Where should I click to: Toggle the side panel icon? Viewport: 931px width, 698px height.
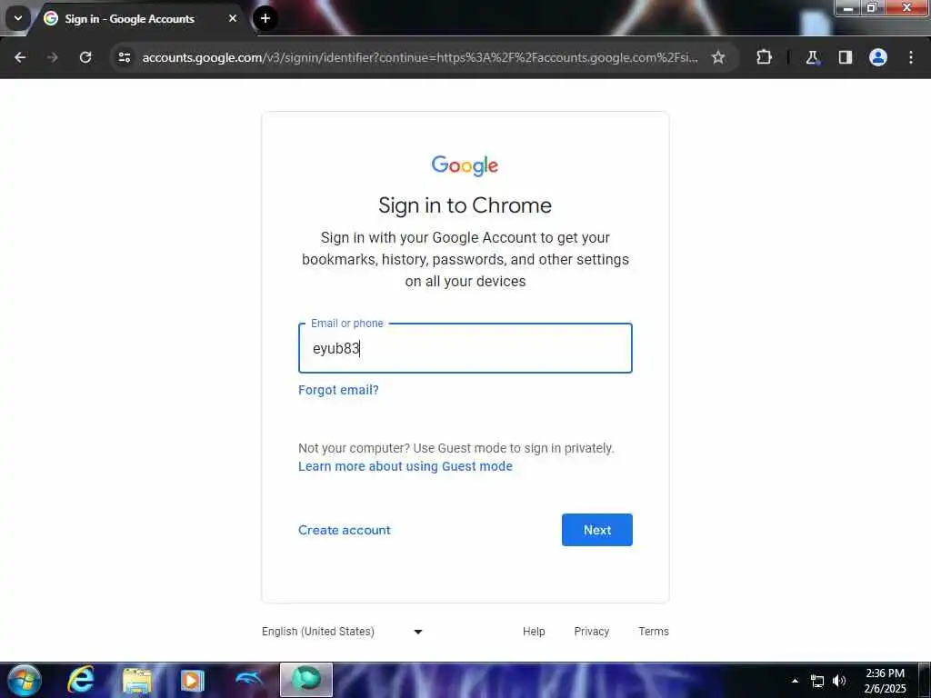[846, 57]
